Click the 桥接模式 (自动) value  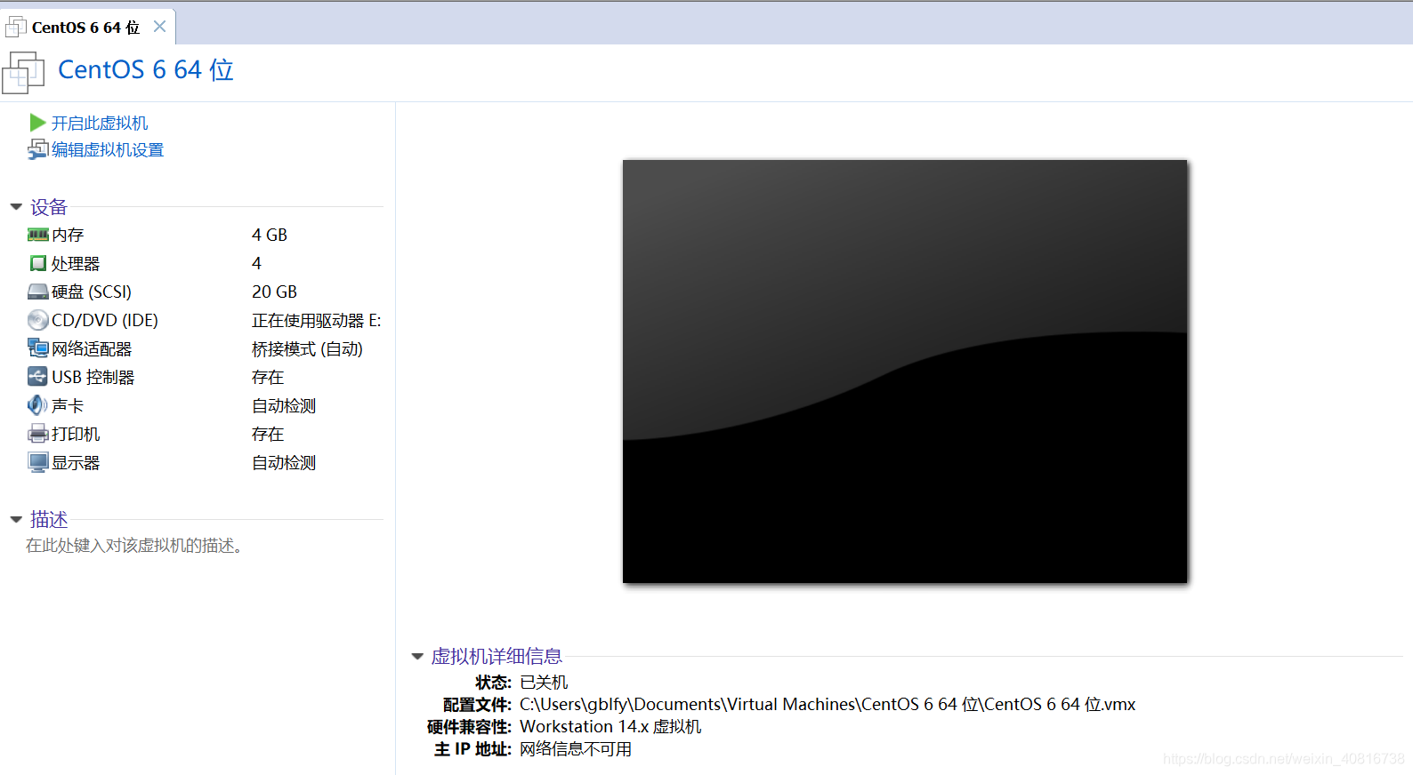point(307,349)
